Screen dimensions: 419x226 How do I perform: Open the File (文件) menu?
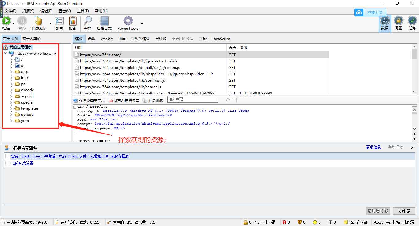10,11
